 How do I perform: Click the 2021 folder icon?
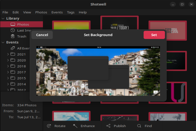[13, 54]
